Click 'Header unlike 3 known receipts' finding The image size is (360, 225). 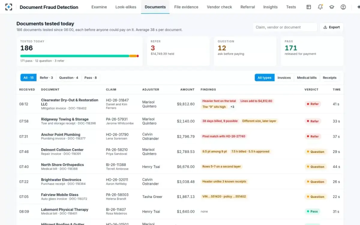coord(224,181)
